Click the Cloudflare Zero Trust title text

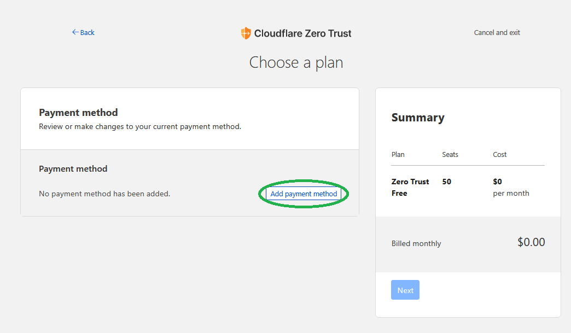302,33
